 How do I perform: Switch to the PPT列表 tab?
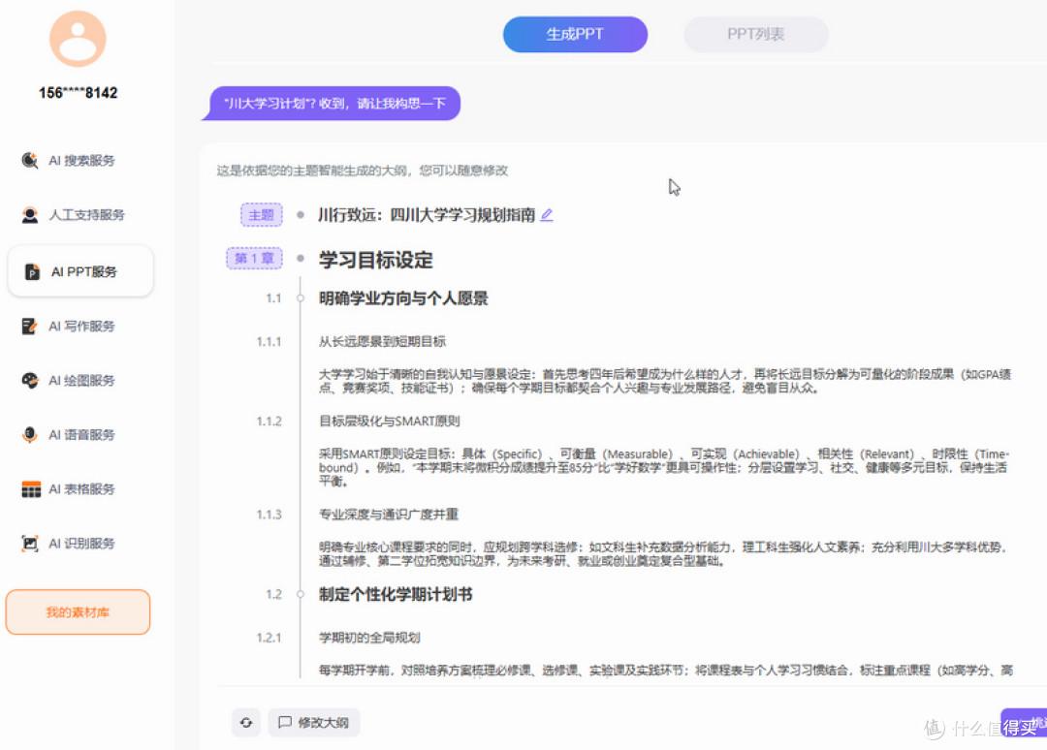756,34
